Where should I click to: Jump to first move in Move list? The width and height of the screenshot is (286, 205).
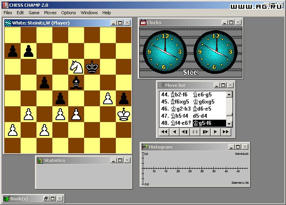click(164, 132)
